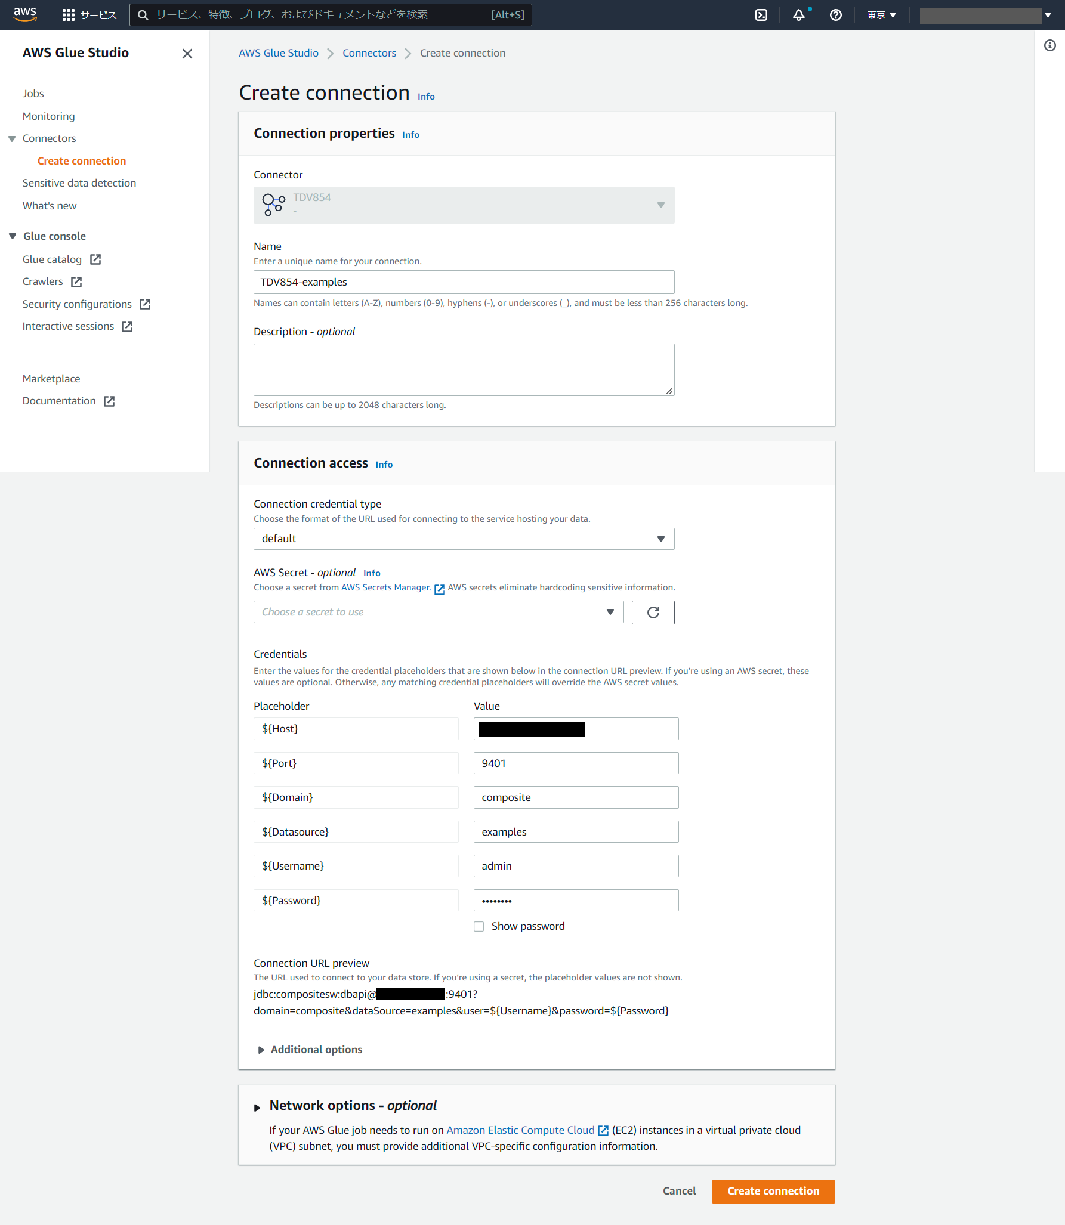Click the Cancel button
This screenshot has width=1065, height=1225.
[679, 1191]
